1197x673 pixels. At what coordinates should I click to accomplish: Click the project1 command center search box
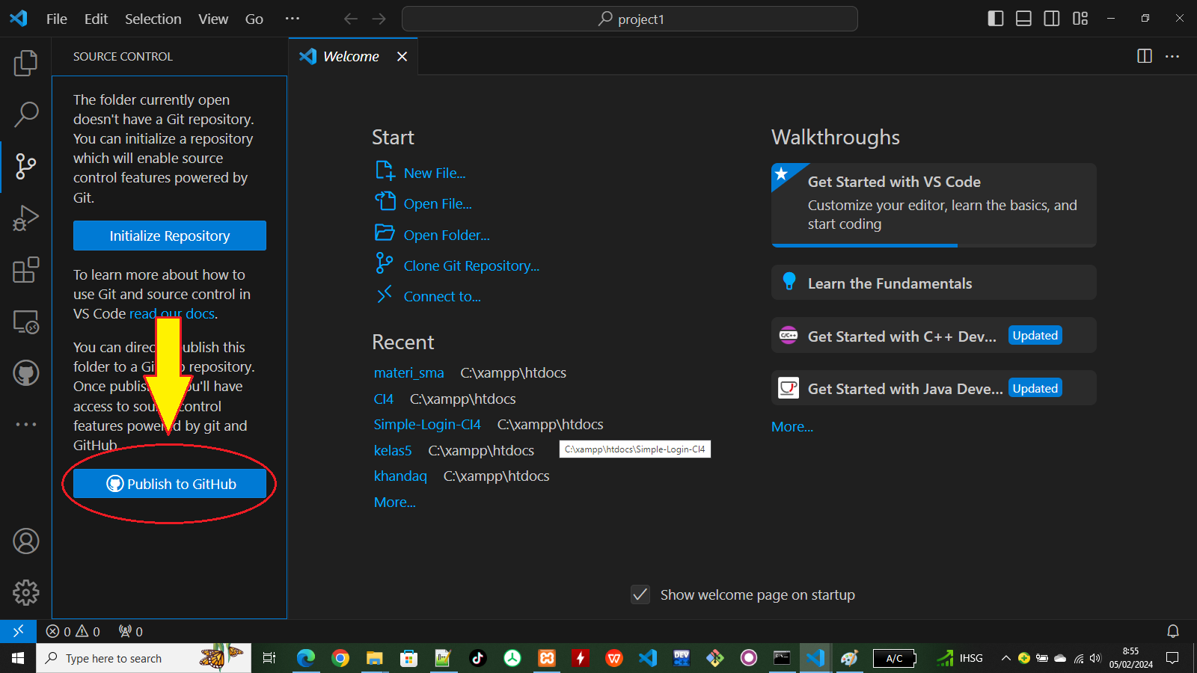pos(630,19)
